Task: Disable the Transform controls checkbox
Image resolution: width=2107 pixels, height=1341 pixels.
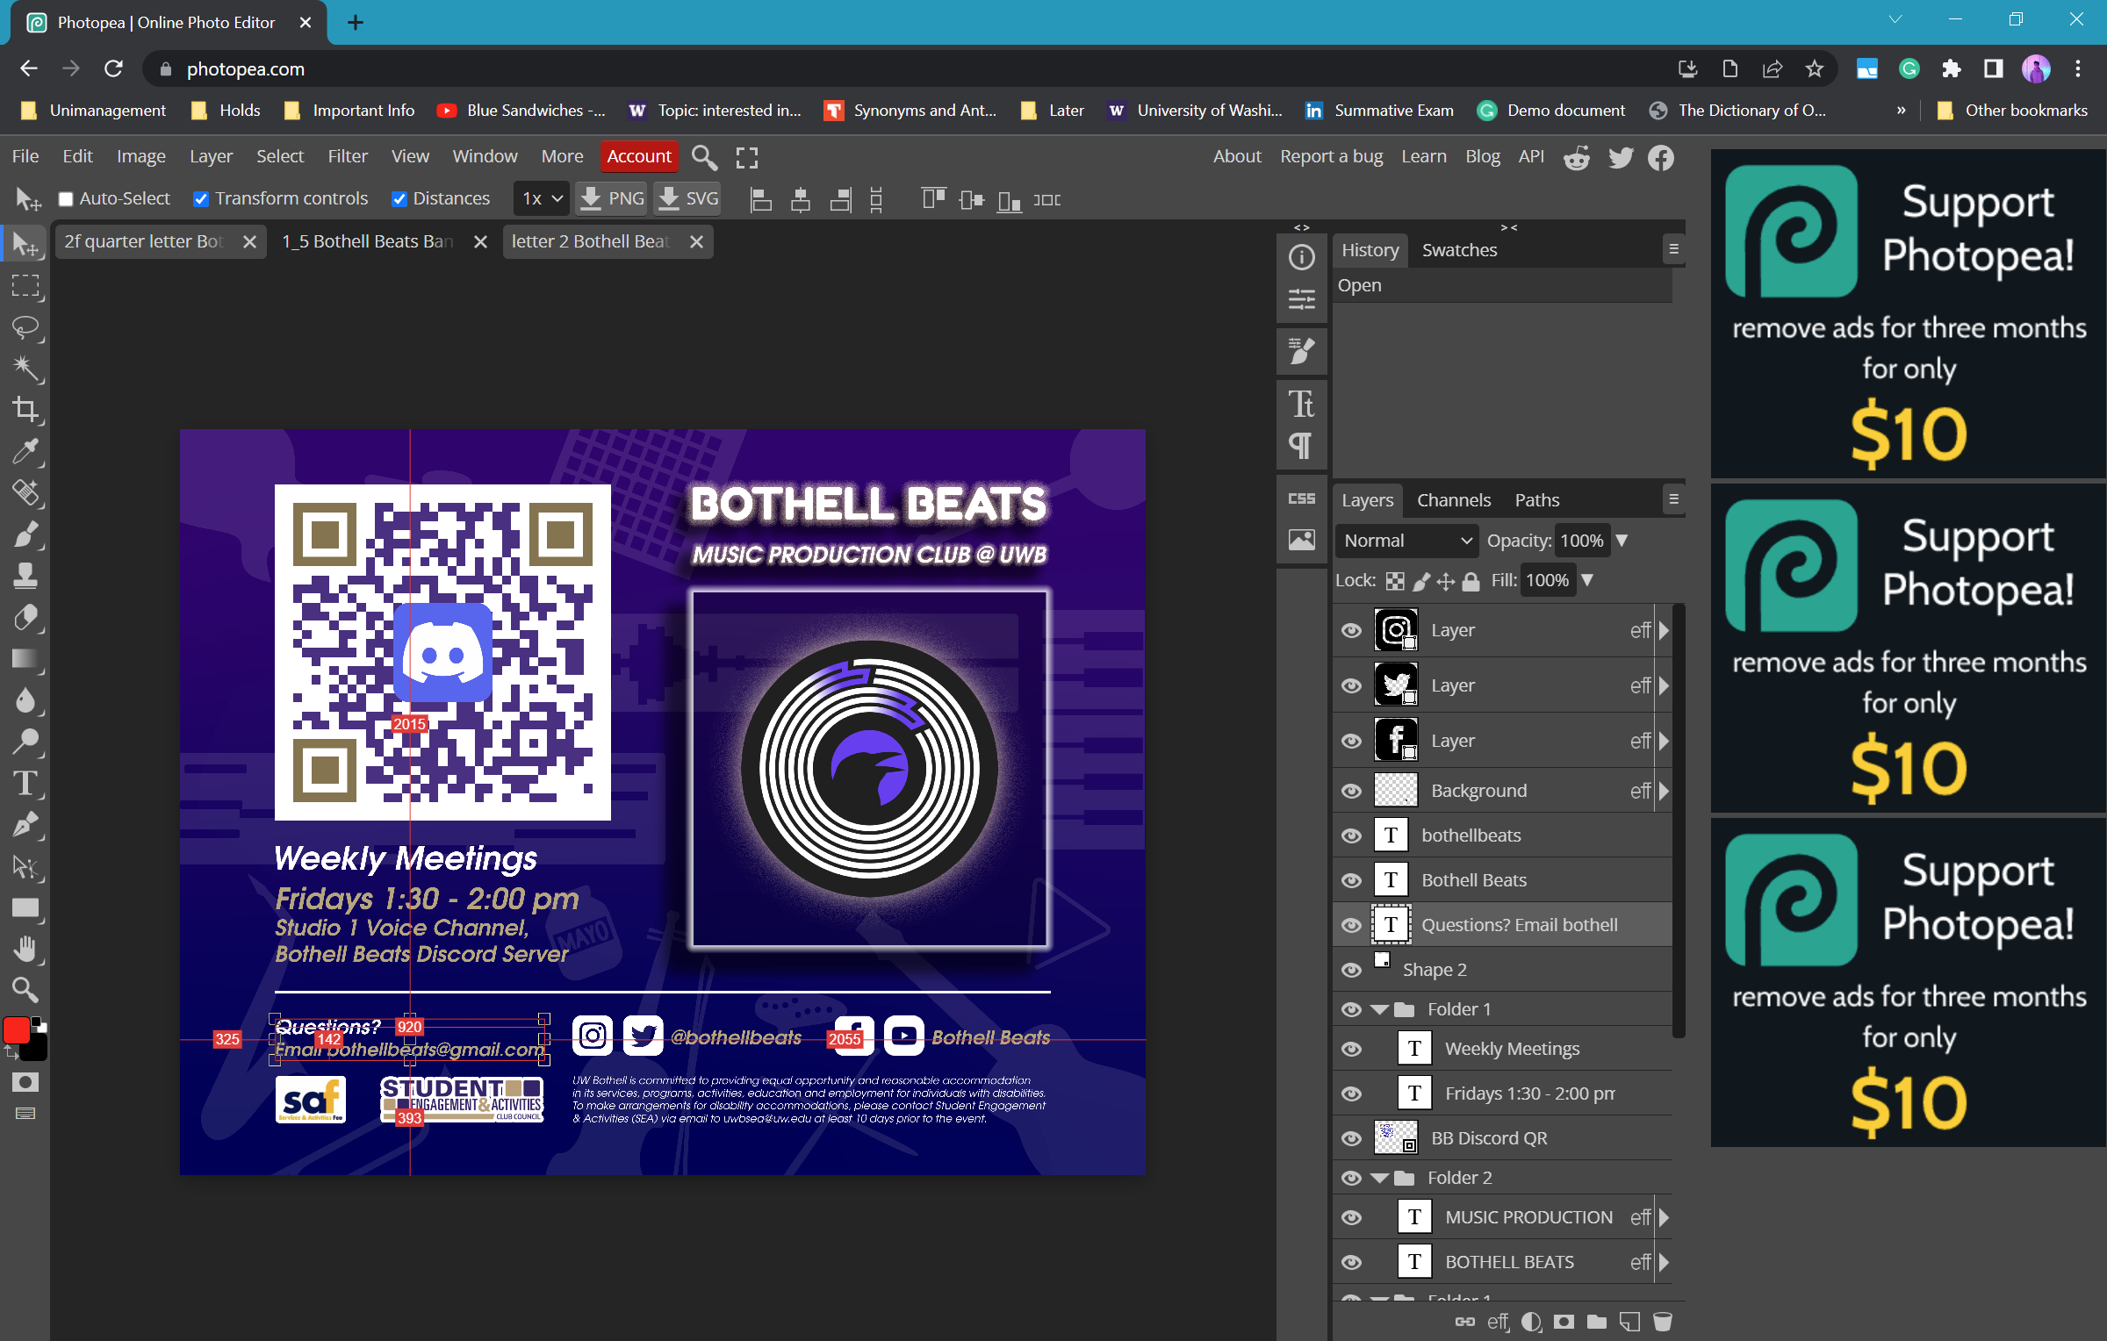Action: 201,199
